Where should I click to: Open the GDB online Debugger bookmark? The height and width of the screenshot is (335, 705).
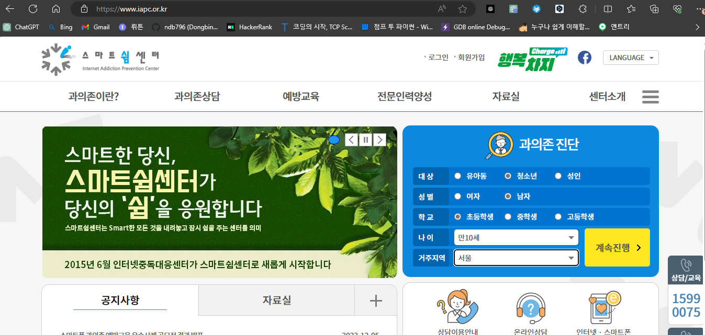tap(476, 27)
